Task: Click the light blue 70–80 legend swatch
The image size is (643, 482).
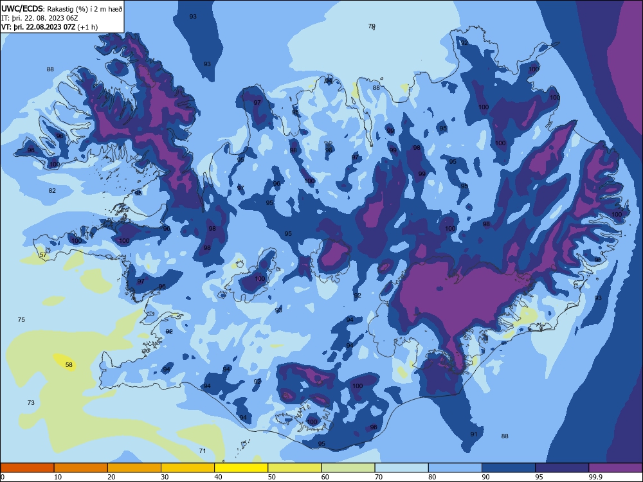Action: pos(402,468)
